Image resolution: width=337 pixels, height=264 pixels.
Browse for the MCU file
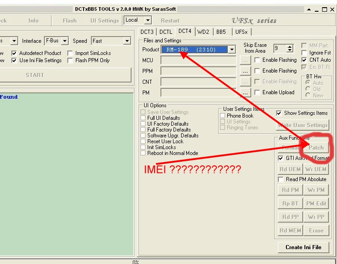click(245, 60)
